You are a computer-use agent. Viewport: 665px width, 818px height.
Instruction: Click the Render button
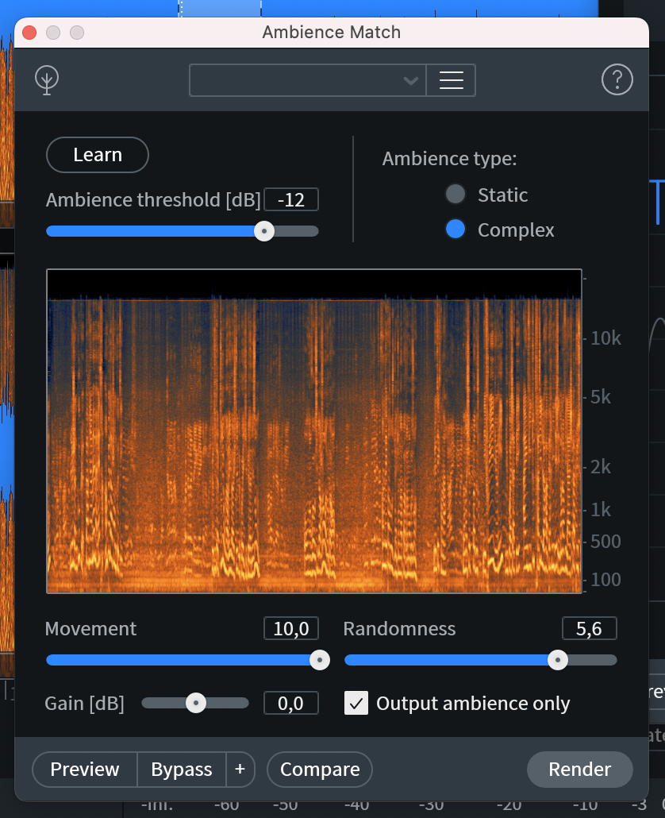(580, 770)
